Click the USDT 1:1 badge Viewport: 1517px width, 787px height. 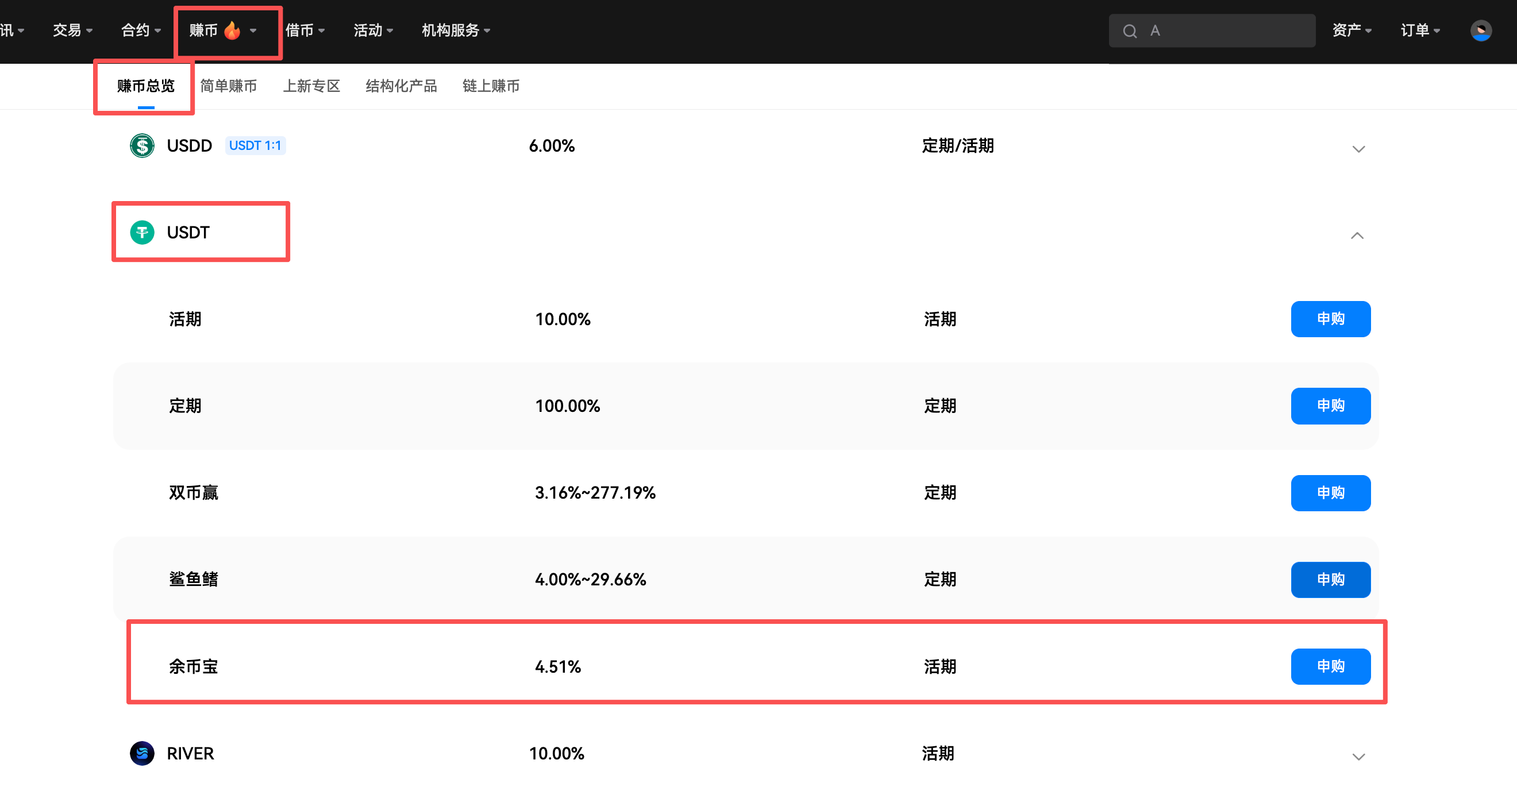pyautogui.click(x=255, y=145)
